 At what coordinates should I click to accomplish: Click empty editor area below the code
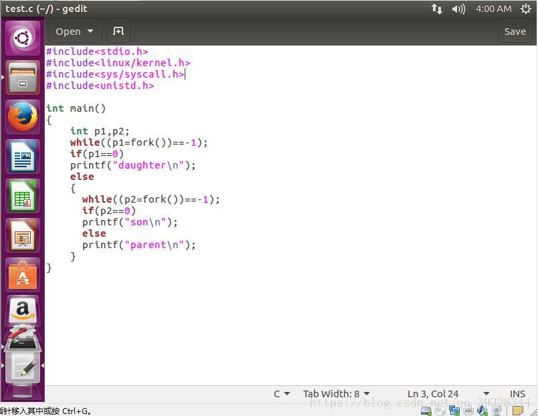pos(290,328)
